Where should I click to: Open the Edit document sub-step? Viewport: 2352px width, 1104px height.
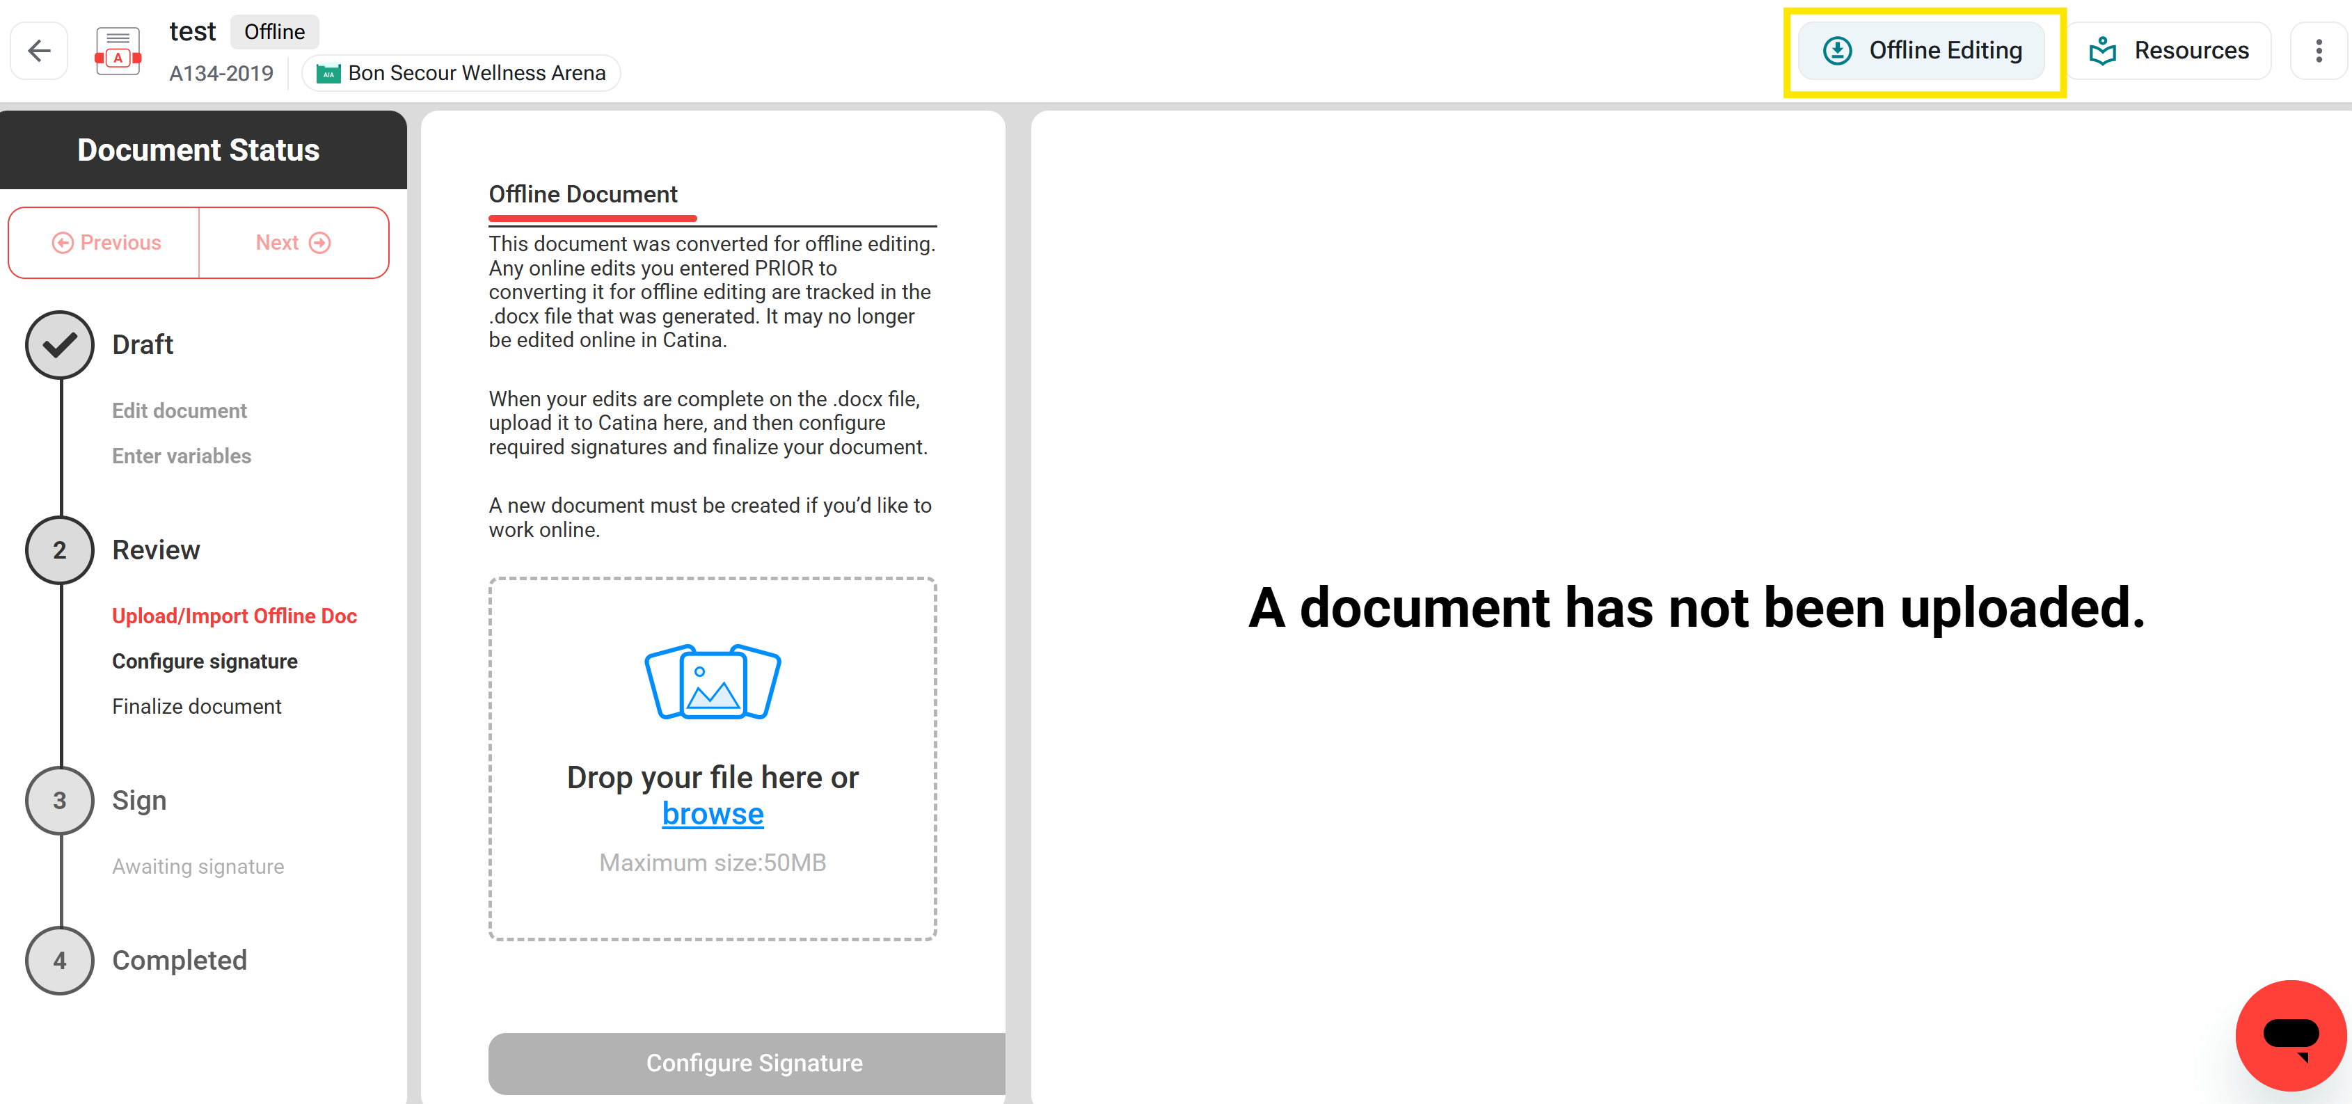point(179,410)
